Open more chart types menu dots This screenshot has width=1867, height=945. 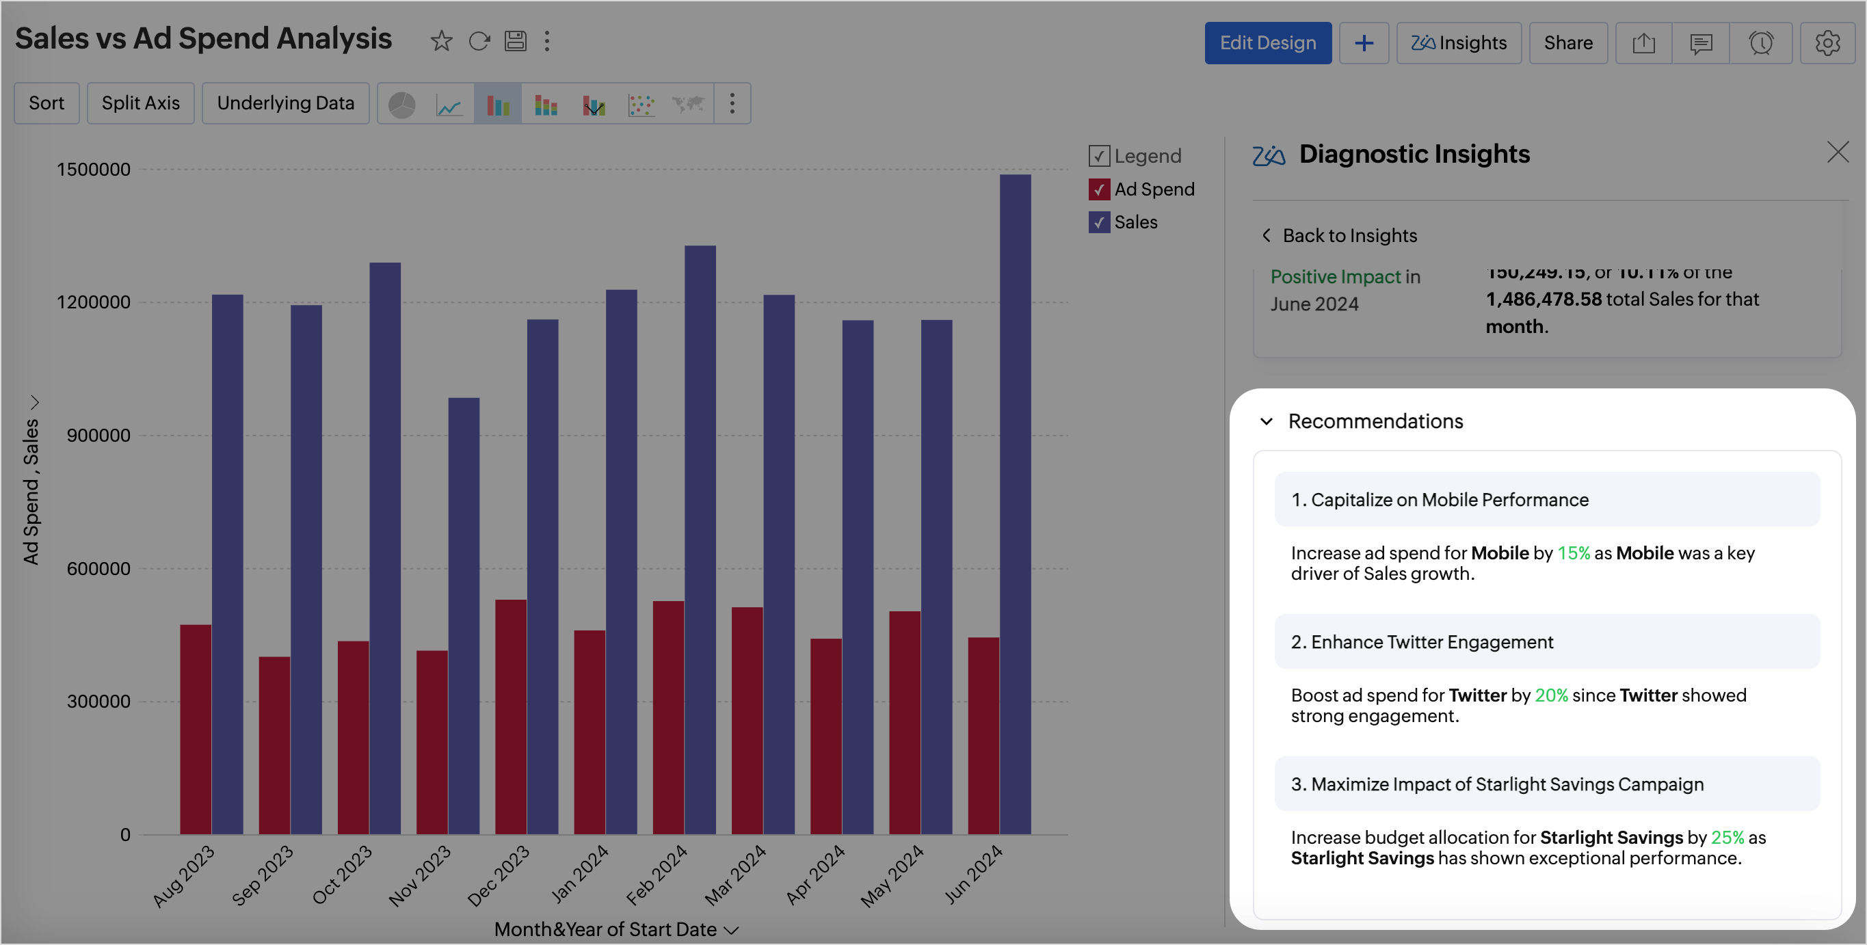[x=732, y=104]
